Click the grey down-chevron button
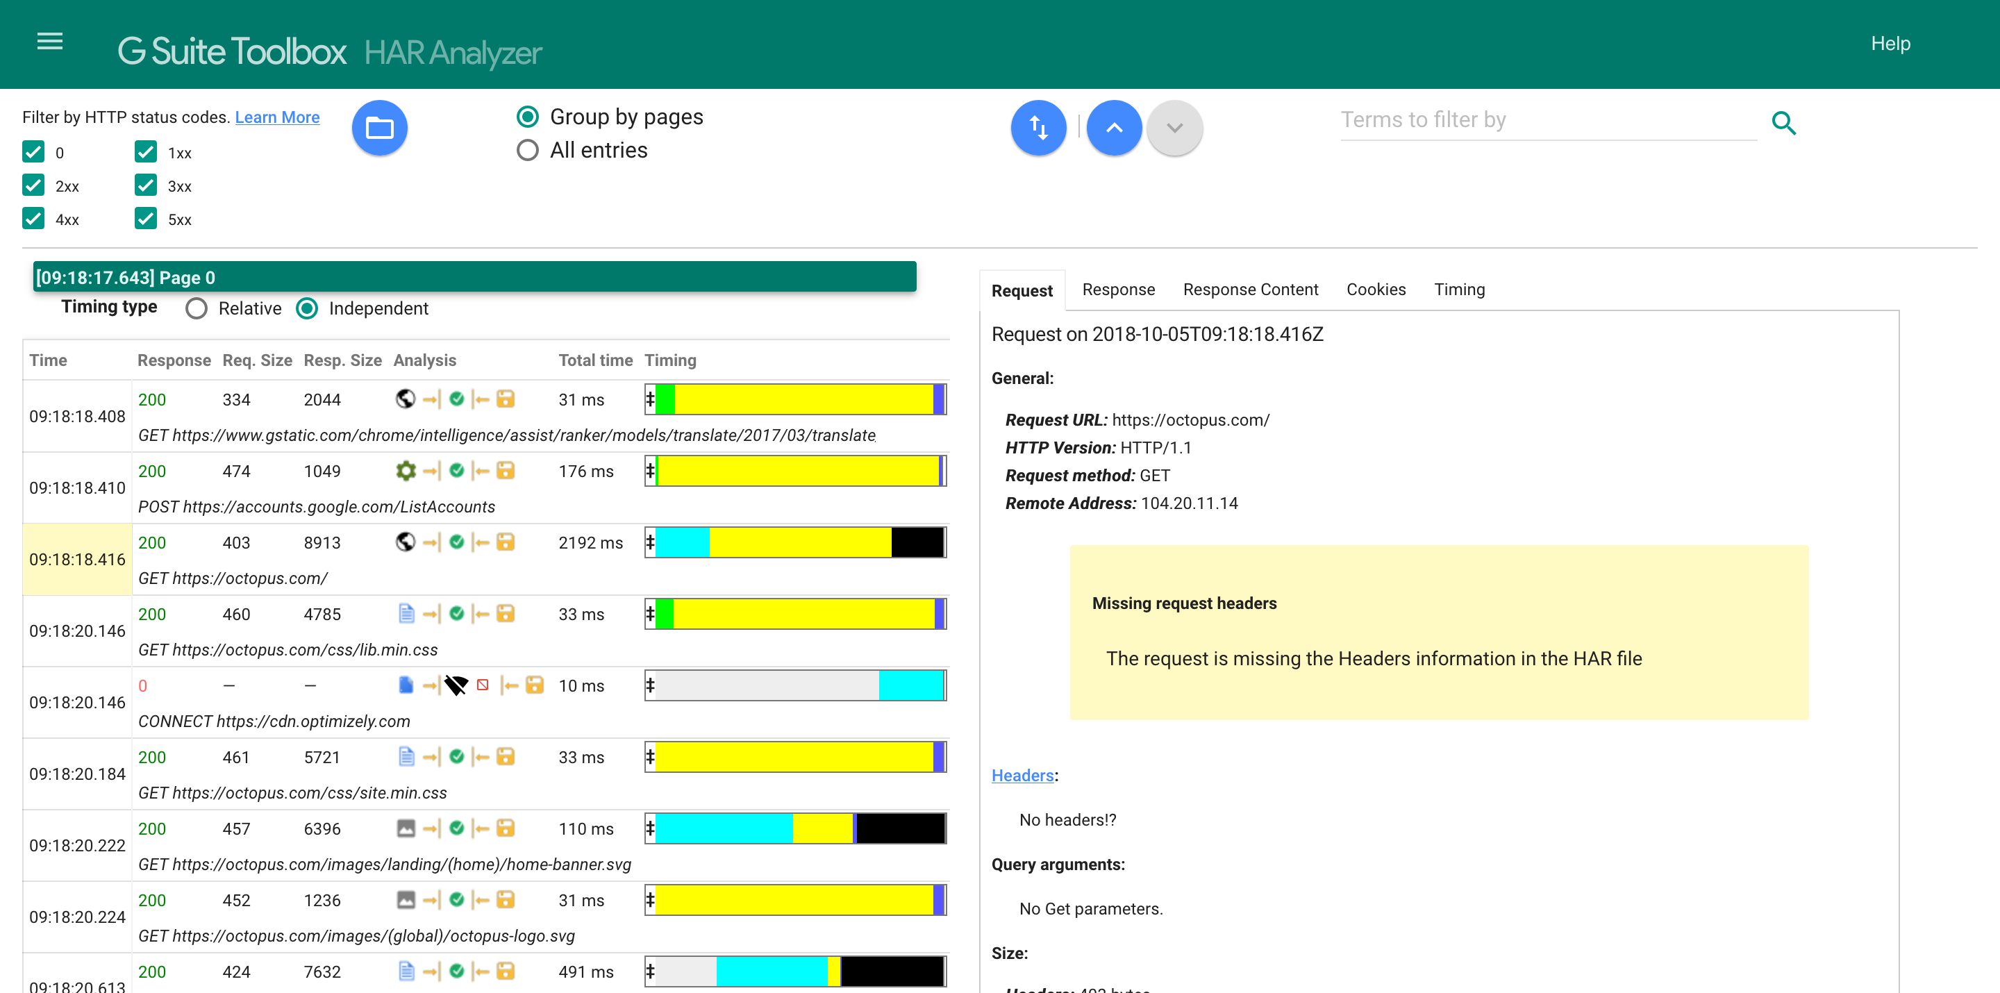The height and width of the screenshot is (993, 2000). click(x=1174, y=128)
